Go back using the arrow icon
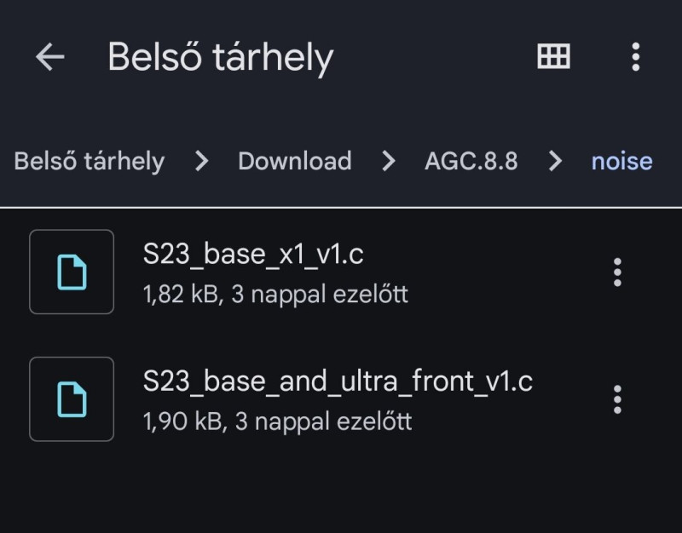 [50, 57]
